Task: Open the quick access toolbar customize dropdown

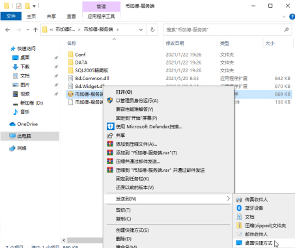Action: pos(34,7)
